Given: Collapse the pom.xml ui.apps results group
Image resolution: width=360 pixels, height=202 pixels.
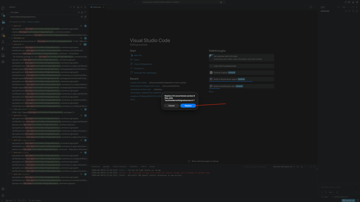Looking at the screenshot, I should [9, 116].
